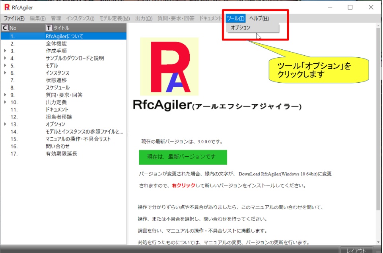Screen dimensions: 383x253
Task: Close the RfcAgiler window
Action: click(x=371, y=7)
